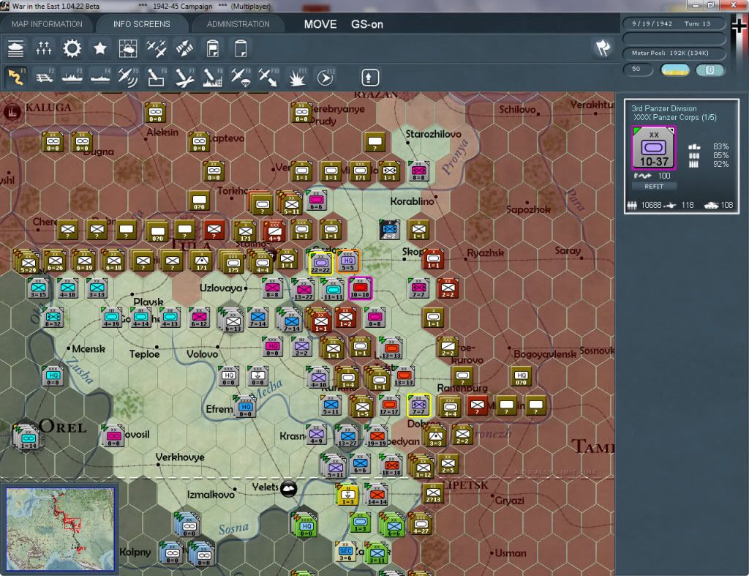Image resolution: width=749 pixels, height=576 pixels.
Task: Select the F7 bomb airfield icon
Action: pyautogui.click(x=184, y=77)
